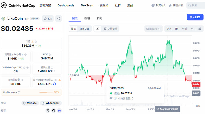Viewport: 205px width, 114px height.
Task: Click the Profile score progress bar
Action: 46,92
